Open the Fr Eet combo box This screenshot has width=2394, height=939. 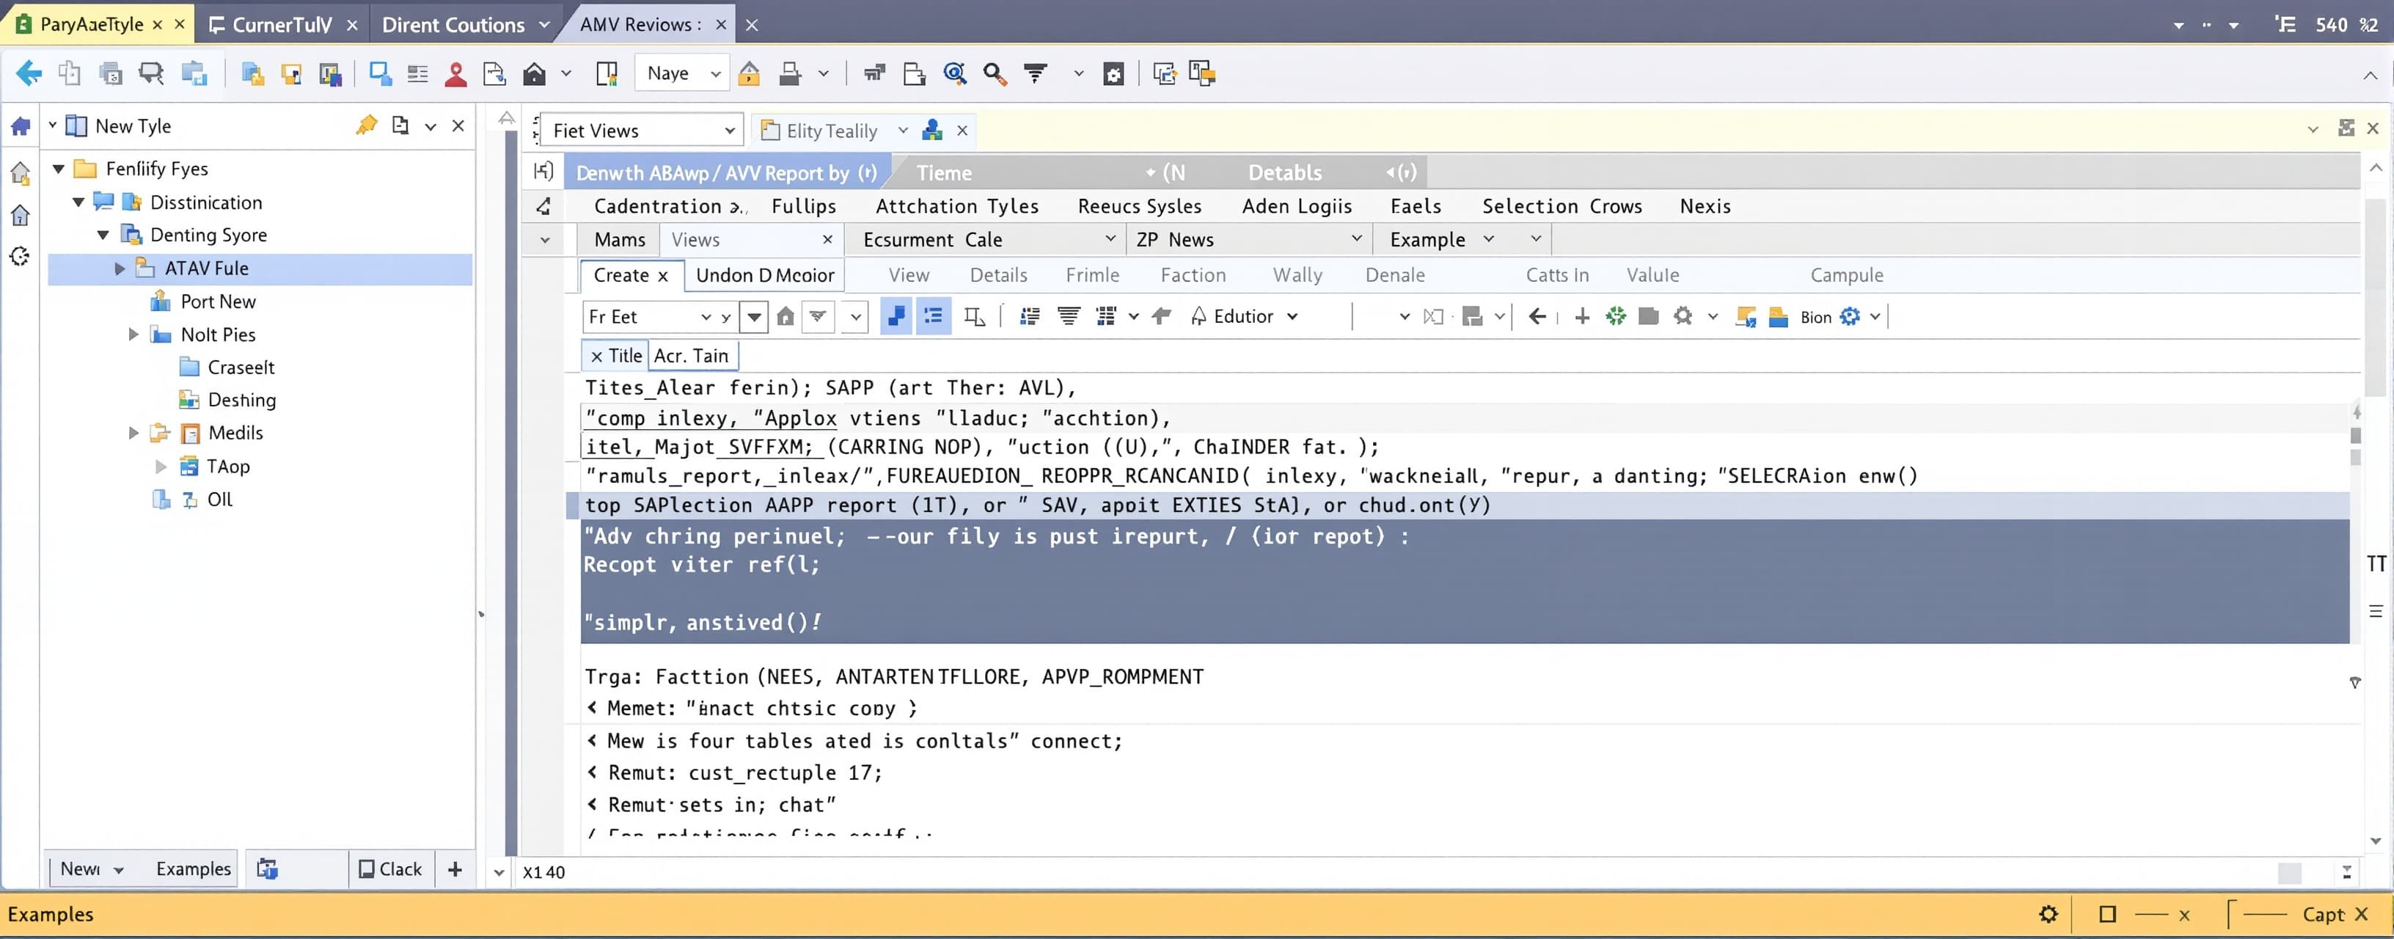[x=660, y=316]
